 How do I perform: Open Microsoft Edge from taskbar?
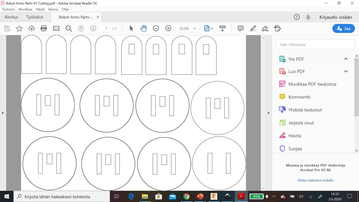[x=131, y=196]
